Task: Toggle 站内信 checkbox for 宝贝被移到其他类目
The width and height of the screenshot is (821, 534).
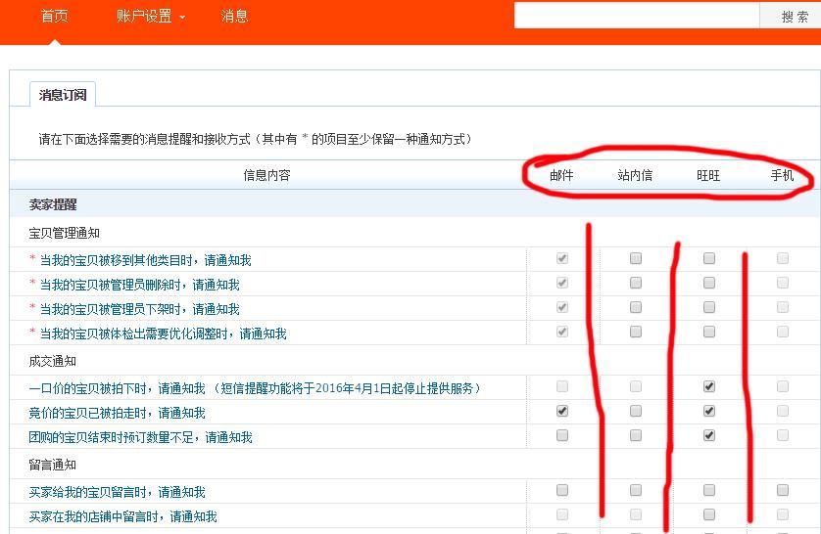Action: [x=636, y=259]
